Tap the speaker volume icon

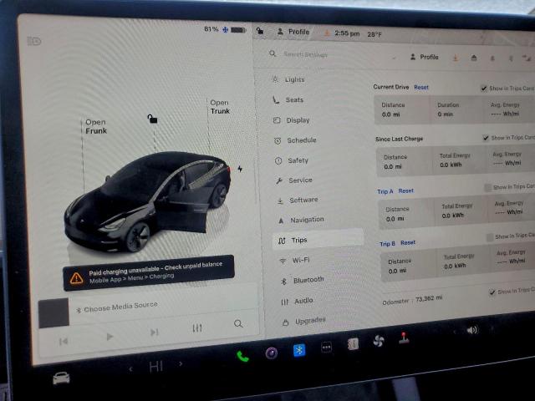coord(472,330)
